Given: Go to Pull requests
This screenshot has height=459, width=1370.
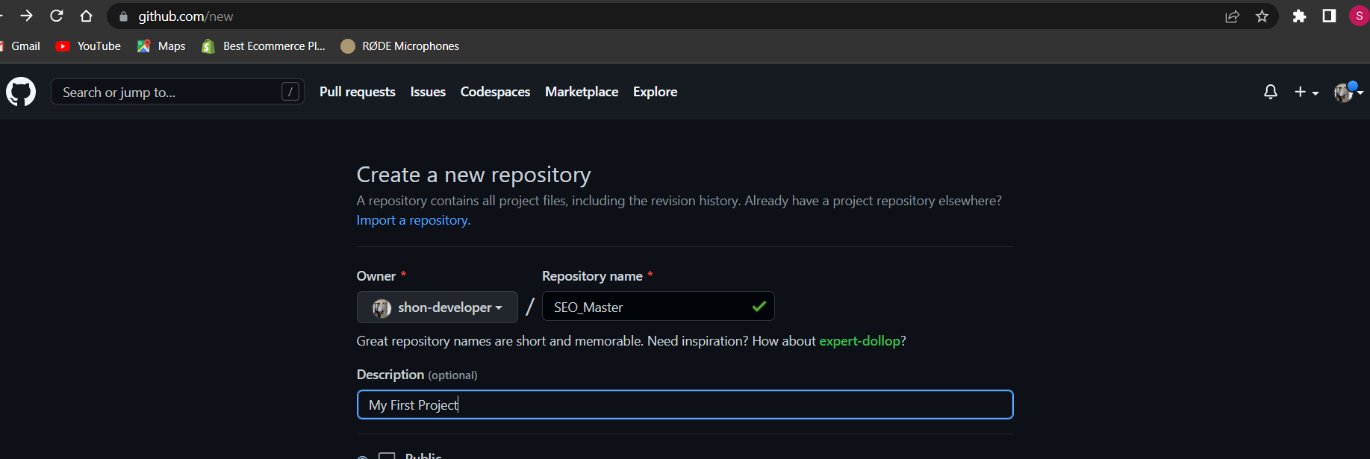Looking at the screenshot, I should [358, 92].
